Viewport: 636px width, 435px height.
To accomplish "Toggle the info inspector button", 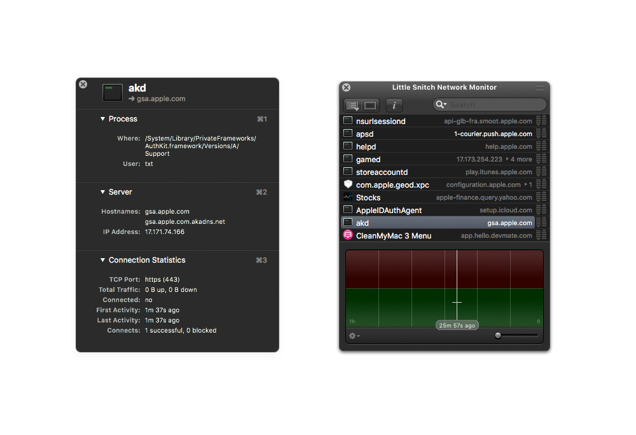I will (394, 106).
